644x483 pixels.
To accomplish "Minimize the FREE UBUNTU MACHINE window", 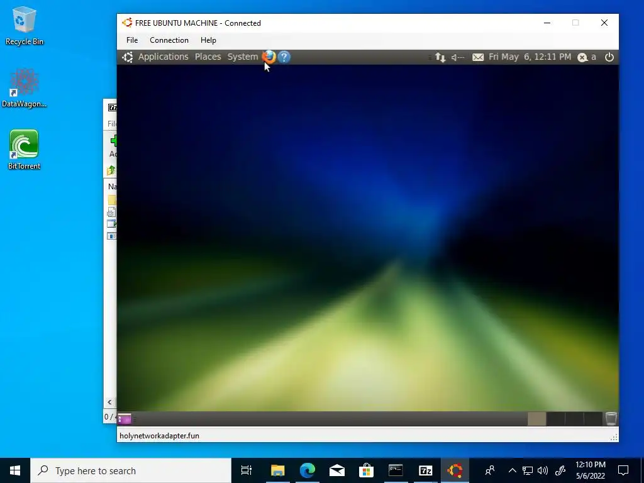I will point(547,23).
